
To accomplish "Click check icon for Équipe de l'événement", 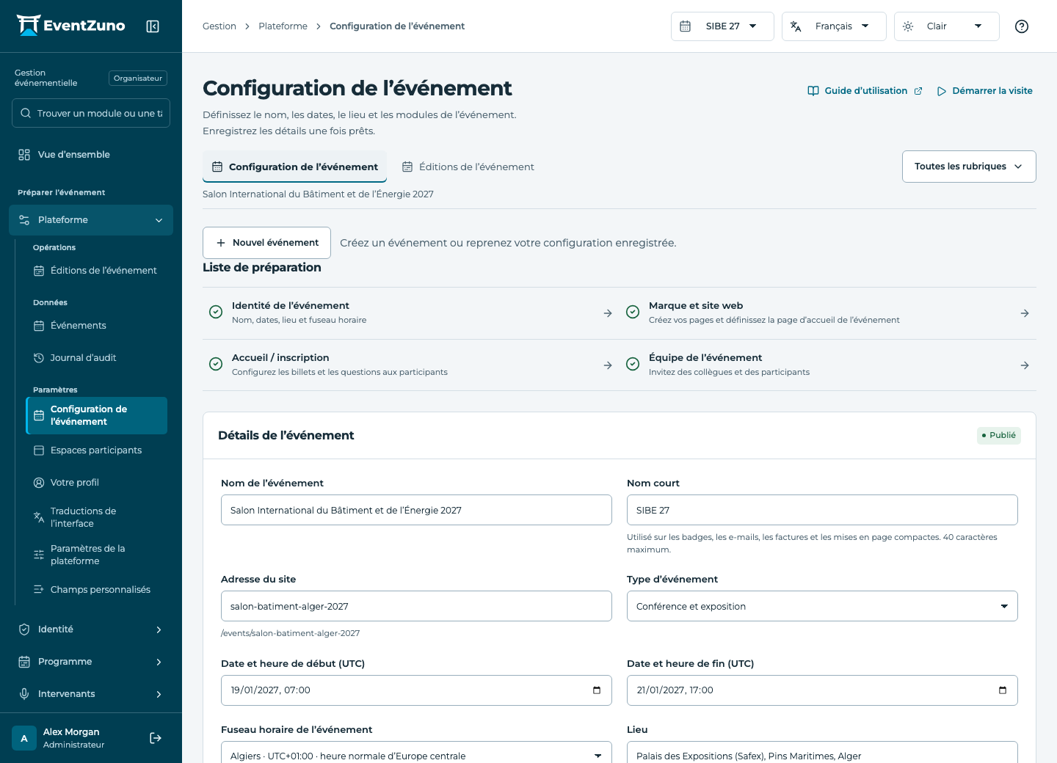I will point(633,364).
